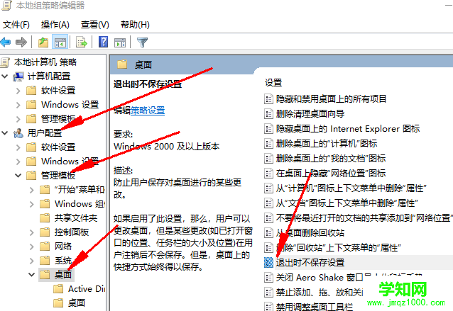Expand 软件设置 under 用户配置
Image resolution: width=453 pixels, height=311 pixels.
tap(18, 147)
